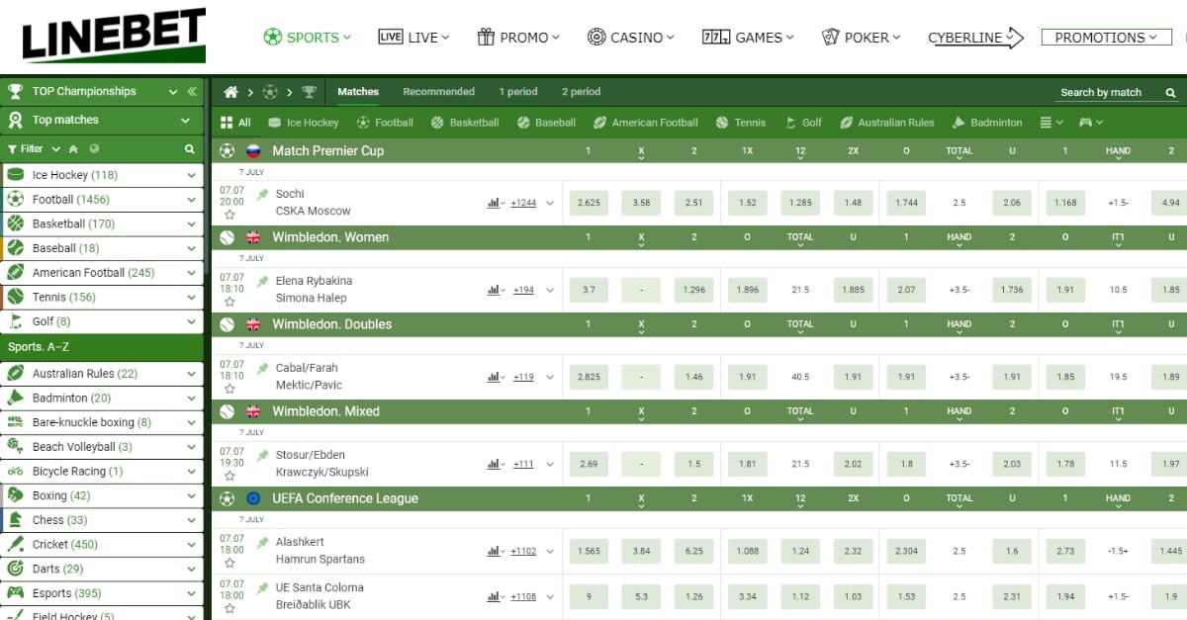The image size is (1187, 620).
Task: Expand TOP Championships section chevron
Action: (x=174, y=92)
